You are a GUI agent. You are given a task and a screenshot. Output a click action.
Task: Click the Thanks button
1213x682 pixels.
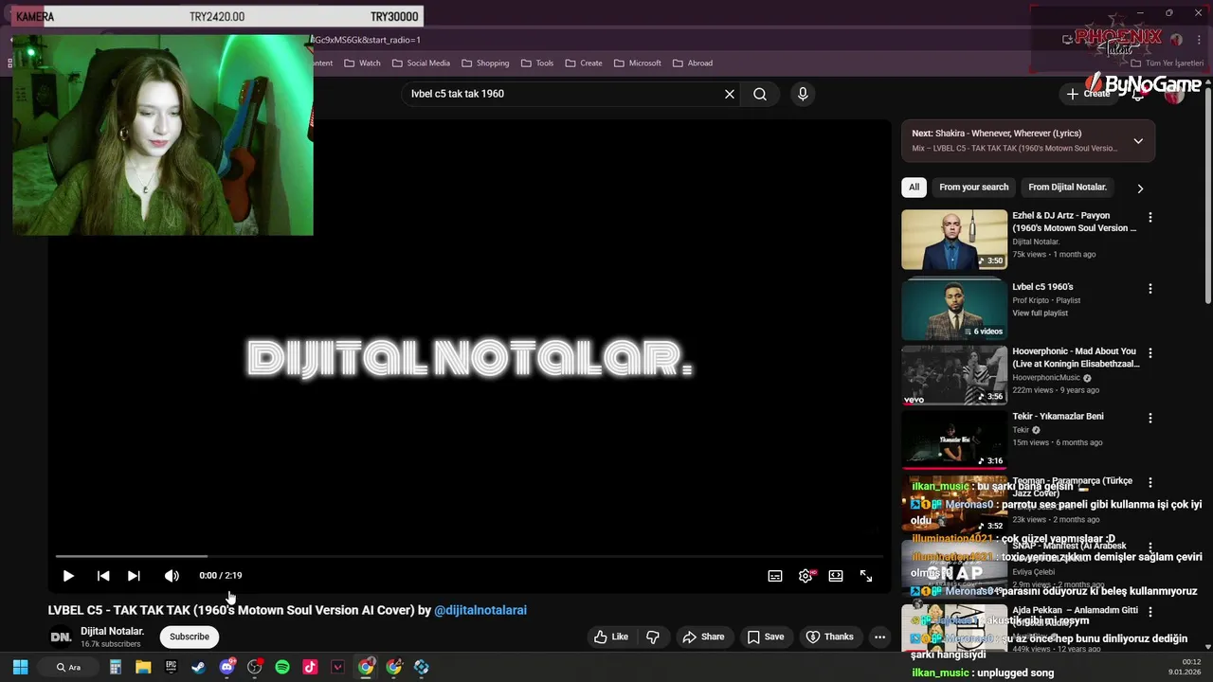pos(830,637)
